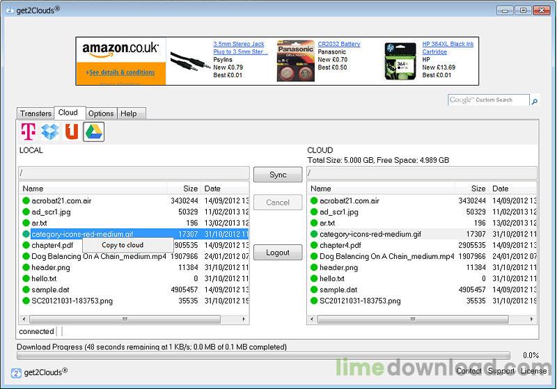Open the Support link
Viewport: 557px width, 389px height.
pos(501,371)
